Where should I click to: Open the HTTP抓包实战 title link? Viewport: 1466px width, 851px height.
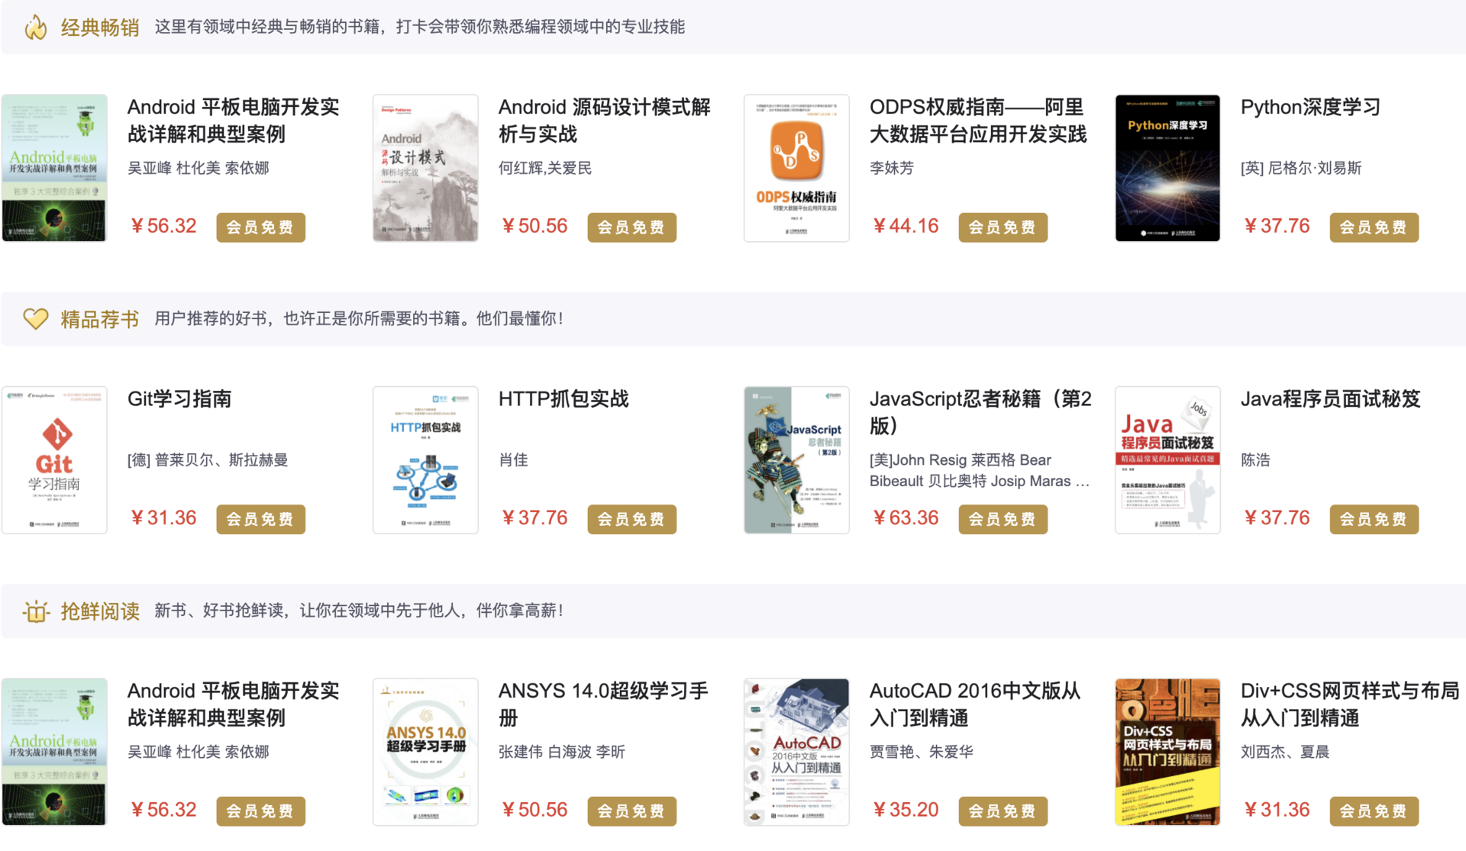(x=563, y=399)
